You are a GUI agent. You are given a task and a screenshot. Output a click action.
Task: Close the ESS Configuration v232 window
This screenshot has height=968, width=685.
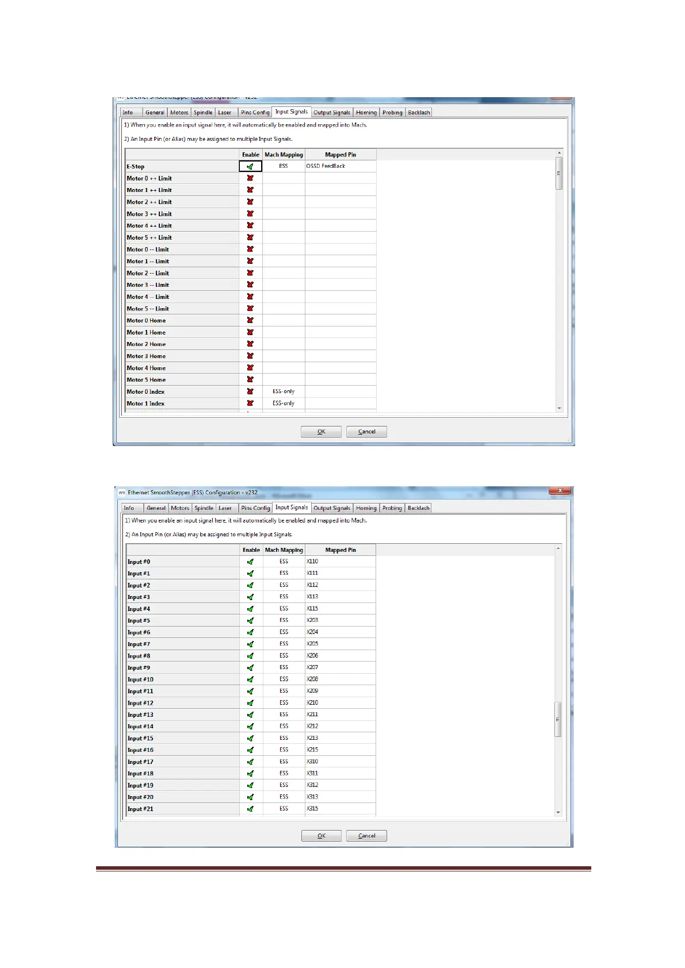pyautogui.click(x=560, y=491)
